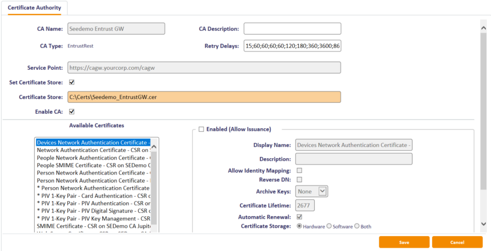Click the Save button
The height and width of the screenshot is (251, 491).
404,242
